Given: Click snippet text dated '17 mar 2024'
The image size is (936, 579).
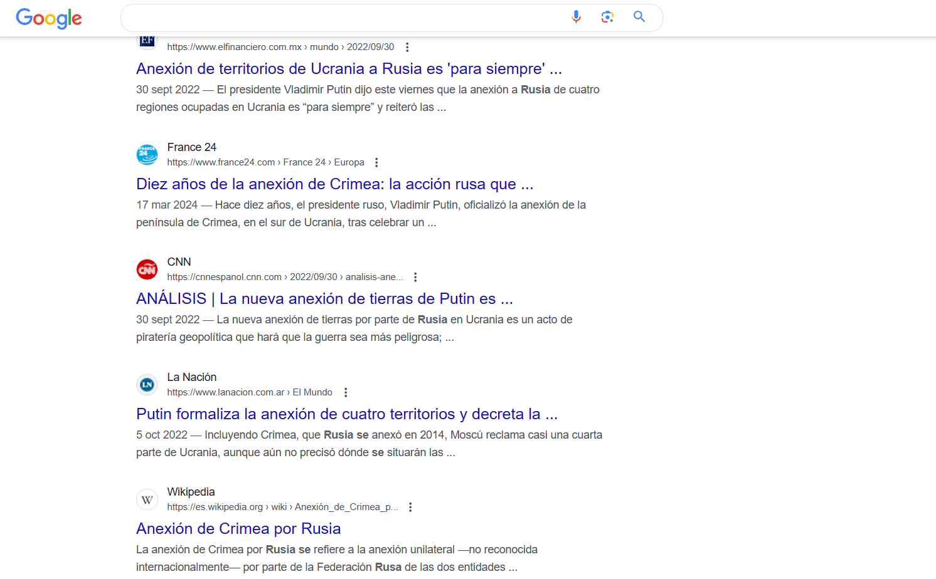Looking at the screenshot, I should [x=361, y=214].
